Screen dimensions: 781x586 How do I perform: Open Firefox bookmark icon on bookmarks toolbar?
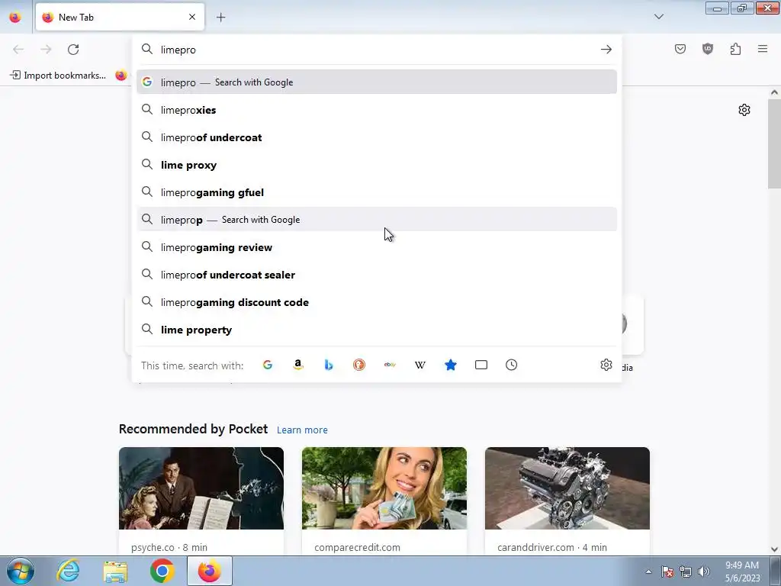tap(121, 76)
